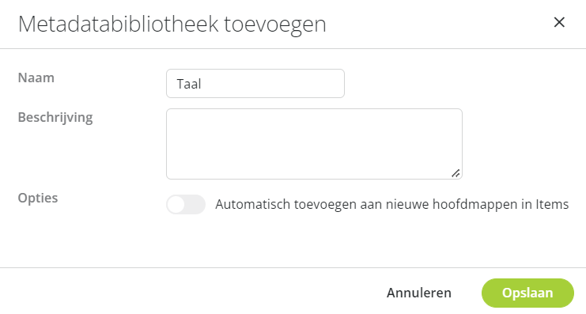Screen dimensions: 586x314
Task: Place cursor after the text Taal
Action: pyautogui.click(x=202, y=84)
